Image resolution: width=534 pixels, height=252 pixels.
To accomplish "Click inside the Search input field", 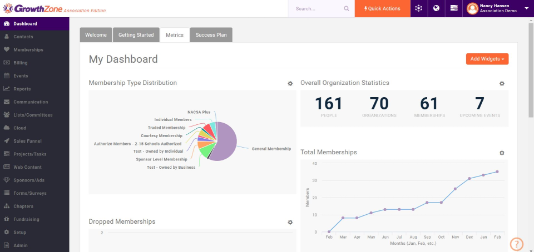I will tap(318, 9).
